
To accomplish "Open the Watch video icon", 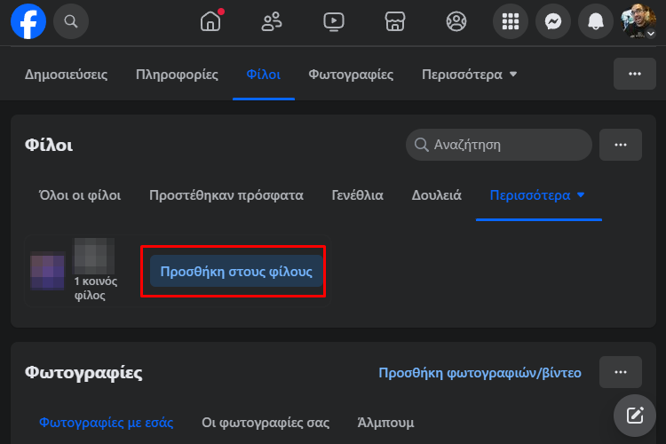I will pos(333,21).
